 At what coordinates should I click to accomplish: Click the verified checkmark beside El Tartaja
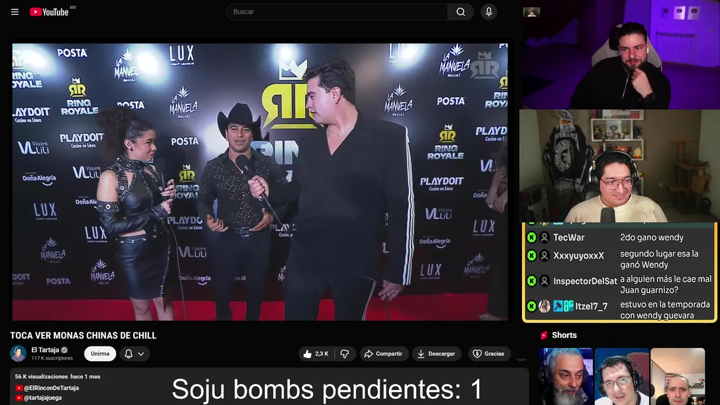(64, 350)
